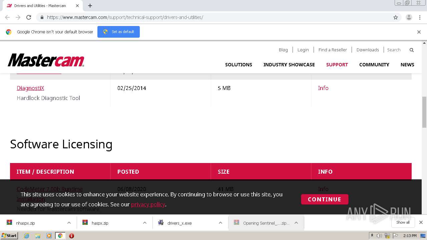Click the haspx.zip file icon
The width and height of the screenshot is (427, 240).
85,223
